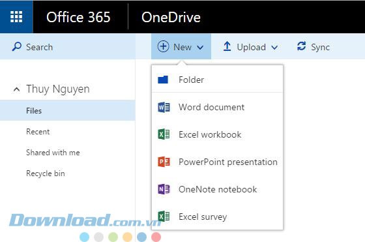
Task: Click the Office 365 title link
Action: pyautogui.click(x=78, y=17)
